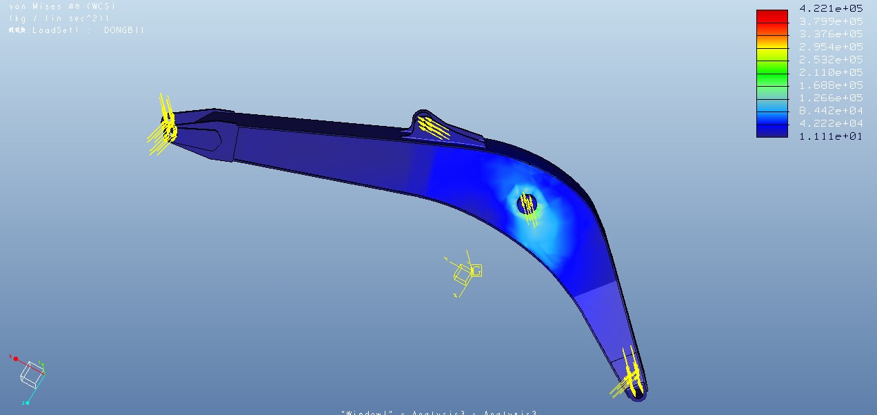Click the minimum value 1.111e+01
Image resolution: width=877 pixels, height=415 pixels.
click(831, 136)
